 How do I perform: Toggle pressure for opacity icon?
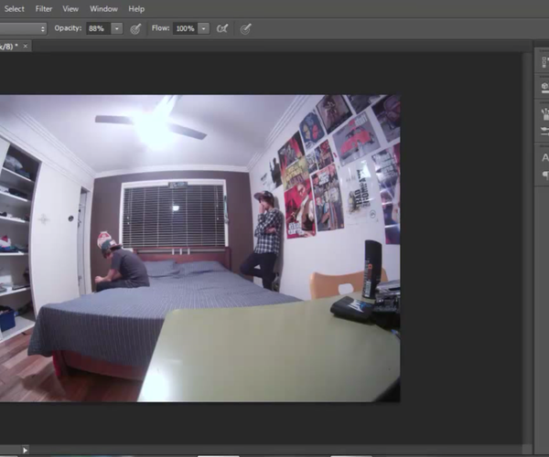pyautogui.click(x=135, y=28)
